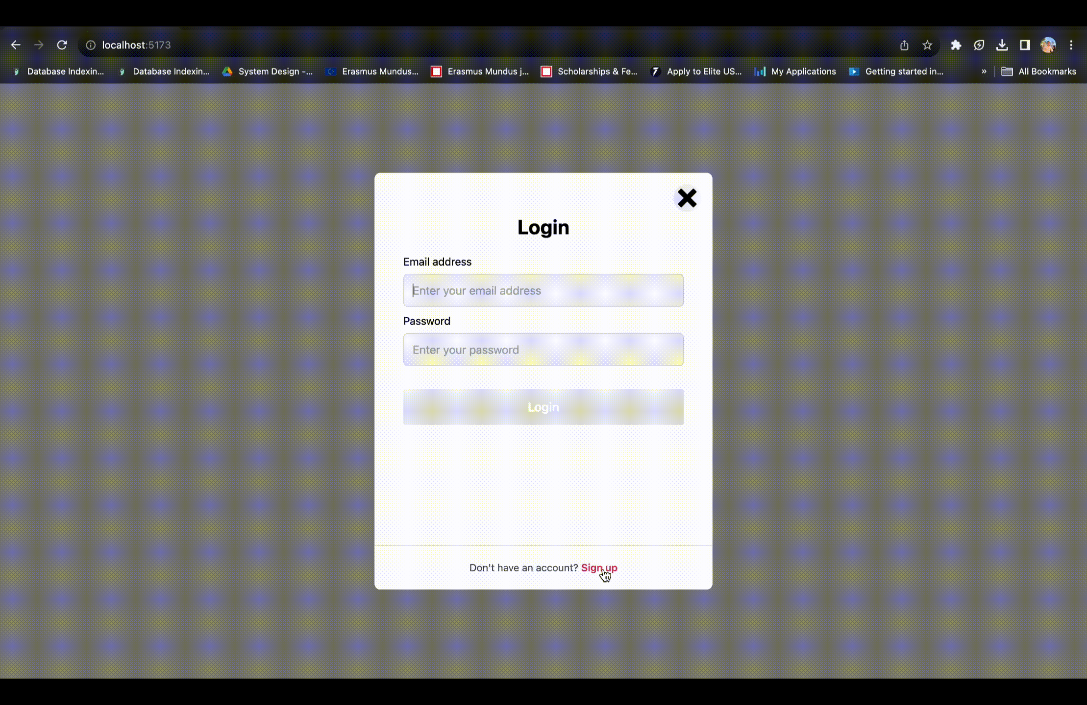
Task: Click the profile avatar icon
Action: click(x=1048, y=45)
